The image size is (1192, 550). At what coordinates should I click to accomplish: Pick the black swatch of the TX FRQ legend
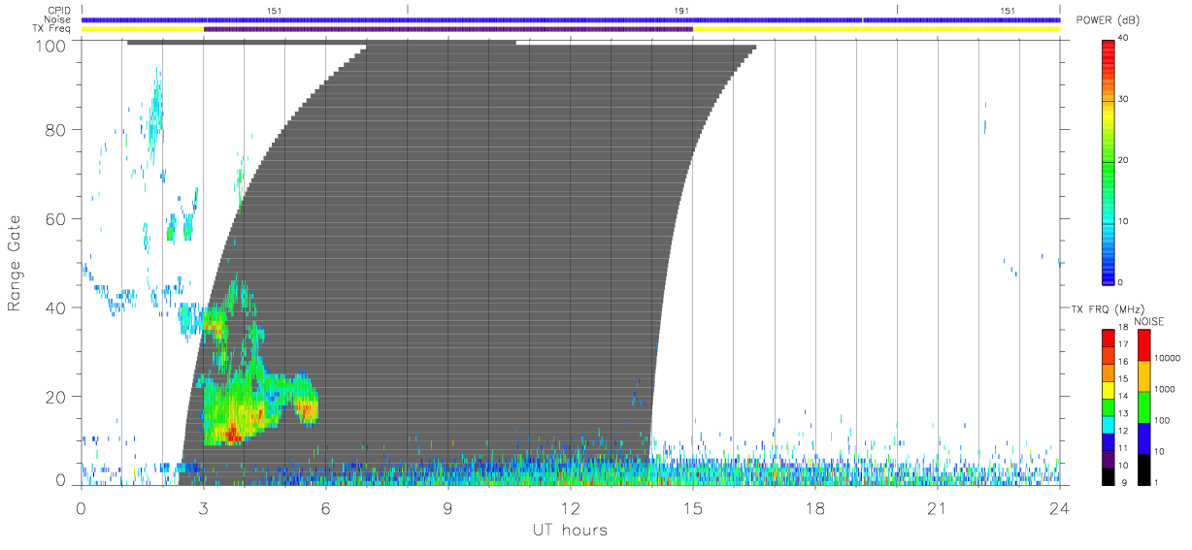[1108, 475]
